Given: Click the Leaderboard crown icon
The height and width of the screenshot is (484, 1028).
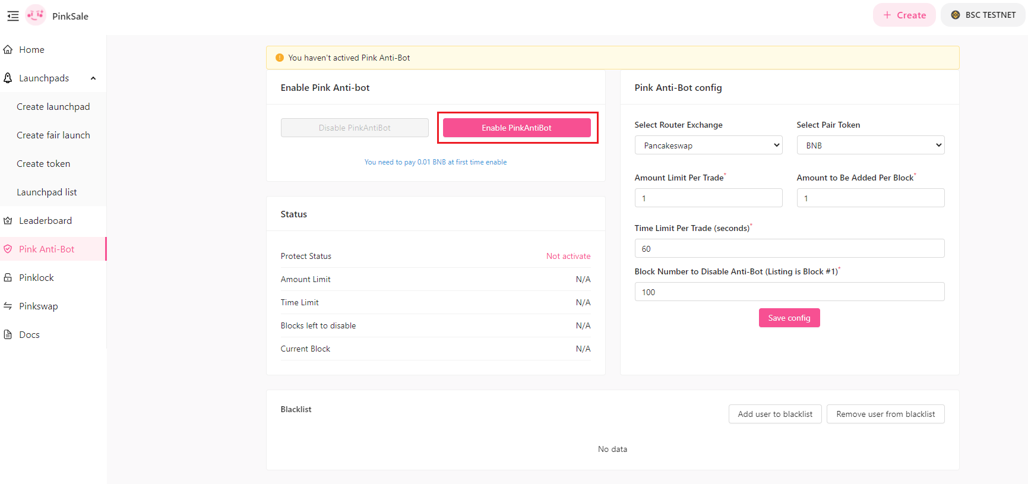Looking at the screenshot, I should tap(8, 220).
